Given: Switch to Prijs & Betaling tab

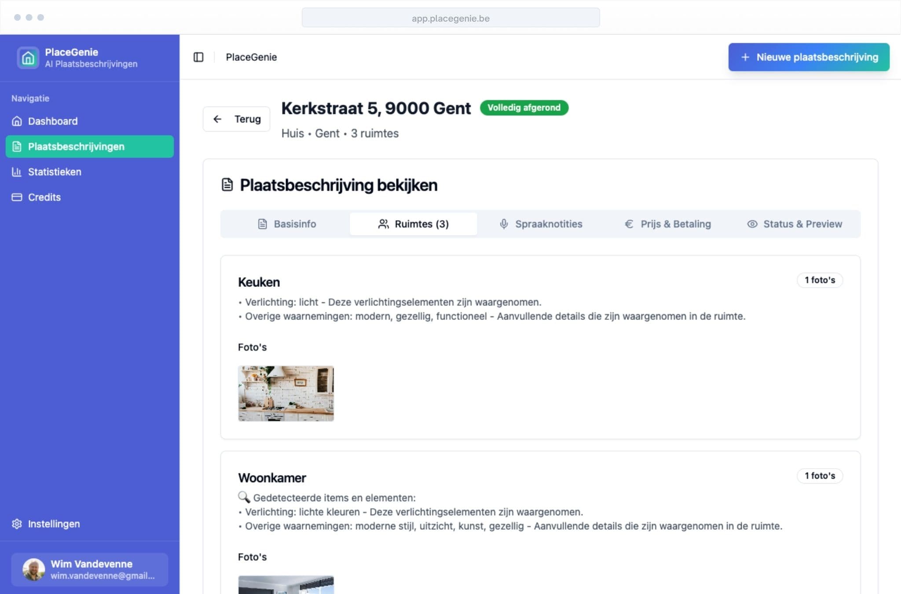Looking at the screenshot, I should point(667,224).
